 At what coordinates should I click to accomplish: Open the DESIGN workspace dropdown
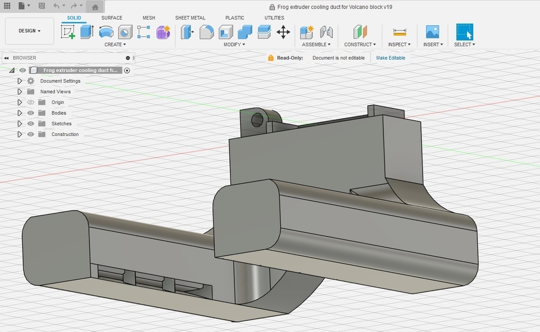point(30,31)
